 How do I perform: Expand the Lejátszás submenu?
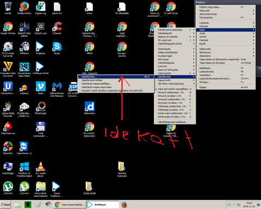pos(226,23)
